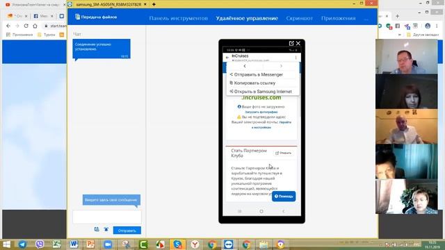Open Viber from taskbar

(x=40, y=244)
